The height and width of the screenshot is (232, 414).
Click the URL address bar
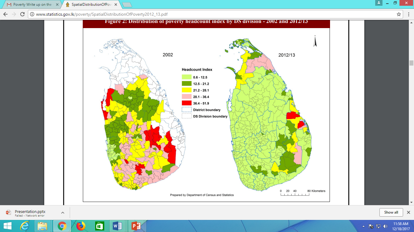click(x=212, y=14)
